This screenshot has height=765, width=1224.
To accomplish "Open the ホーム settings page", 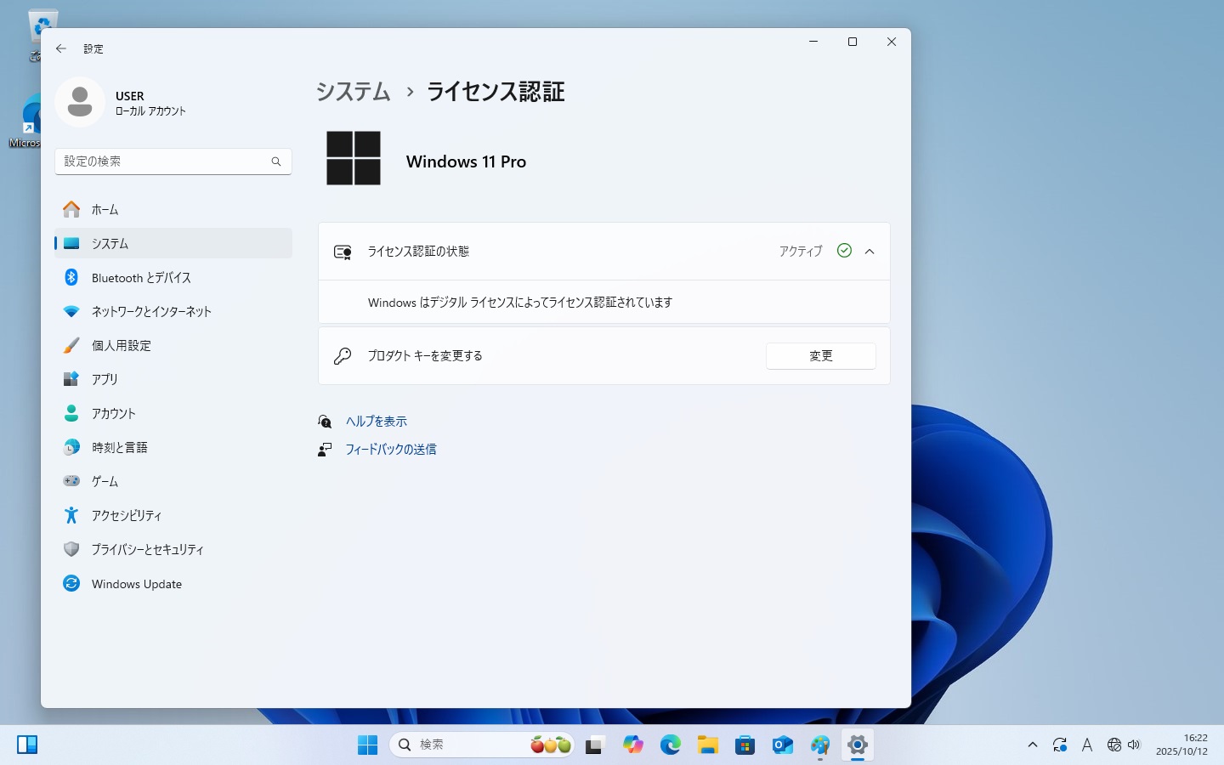I will (x=105, y=209).
